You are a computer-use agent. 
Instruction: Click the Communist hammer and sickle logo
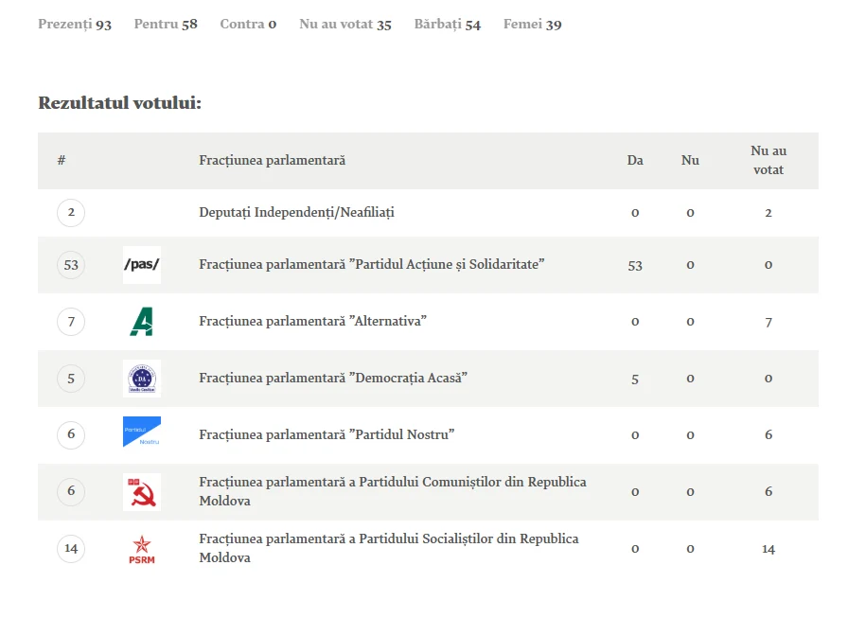tap(142, 492)
